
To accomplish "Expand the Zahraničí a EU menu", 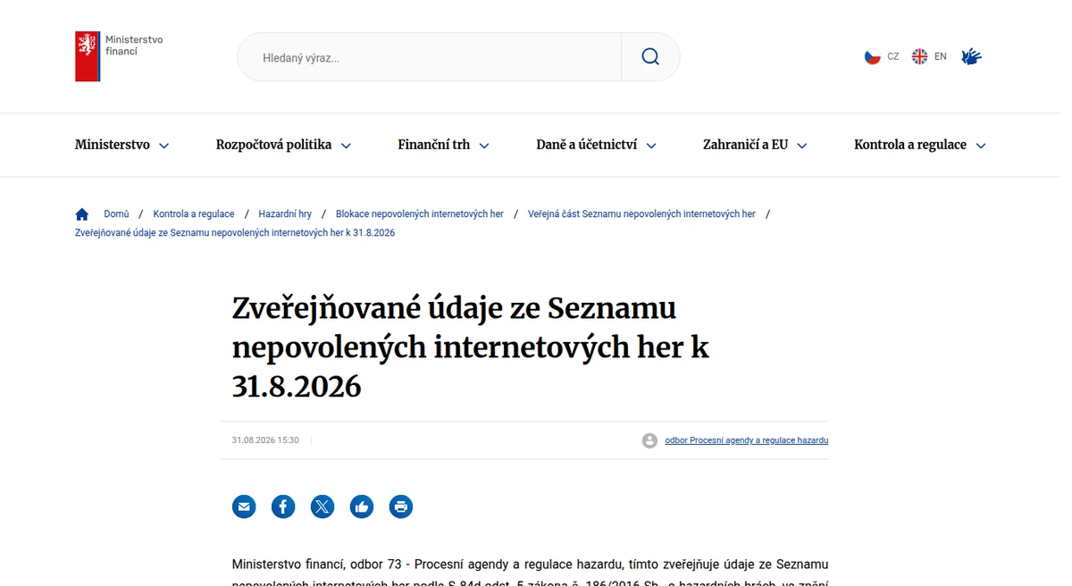I will pos(756,145).
